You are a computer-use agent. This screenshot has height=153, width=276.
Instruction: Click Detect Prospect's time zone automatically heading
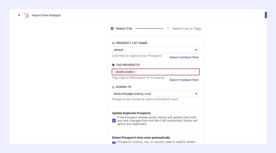(141, 138)
